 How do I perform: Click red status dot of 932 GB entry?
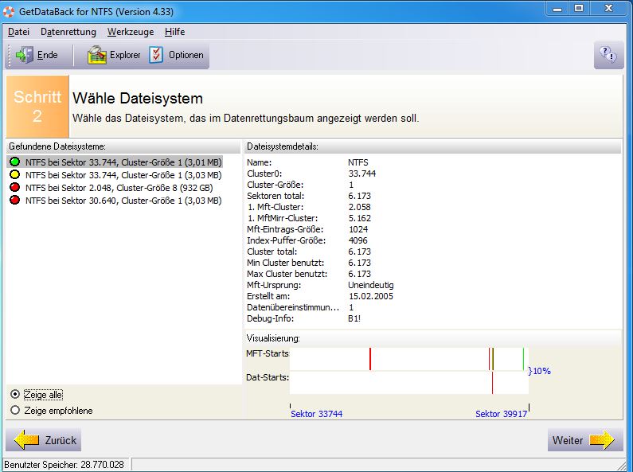[x=15, y=187]
